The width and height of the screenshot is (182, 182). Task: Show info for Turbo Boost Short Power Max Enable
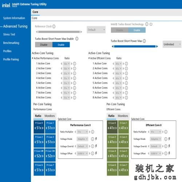77,39
